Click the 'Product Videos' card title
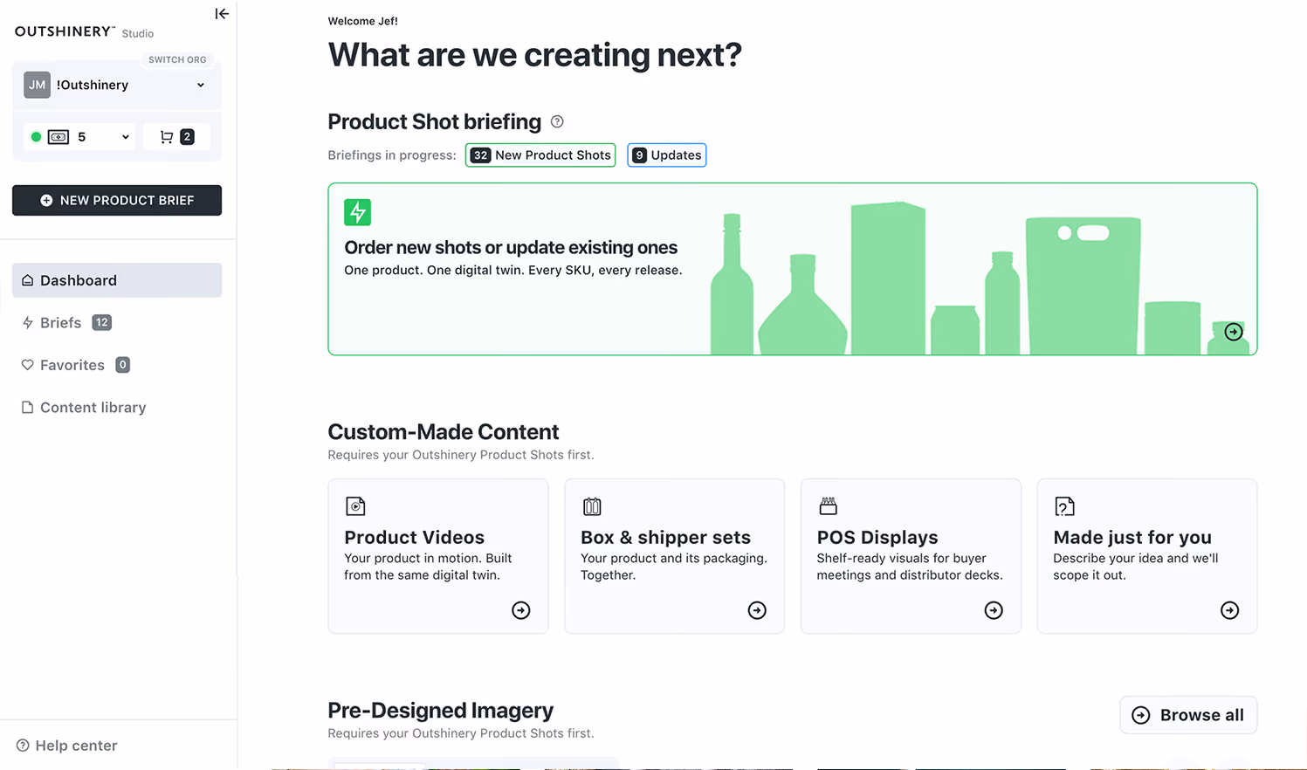This screenshot has height=770, width=1307. 415,538
